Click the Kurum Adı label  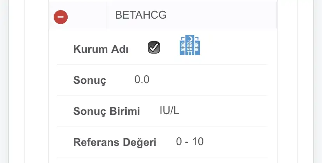coord(101,49)
